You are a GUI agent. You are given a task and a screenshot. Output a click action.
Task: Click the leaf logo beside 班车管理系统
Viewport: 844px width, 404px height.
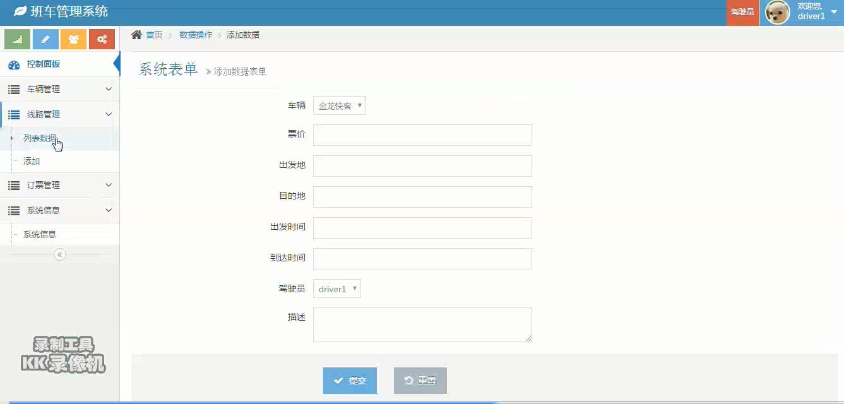(x=20, y=11)
